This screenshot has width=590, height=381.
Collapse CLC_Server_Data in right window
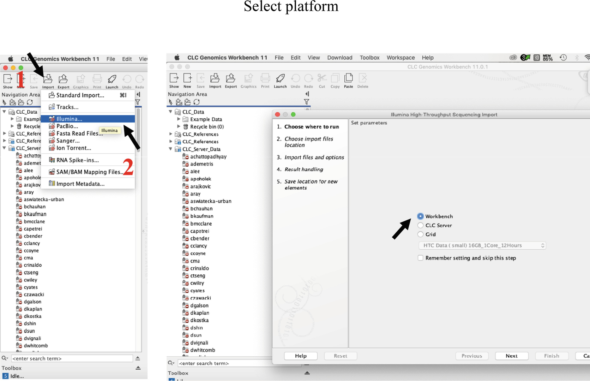tap(170, 149)
